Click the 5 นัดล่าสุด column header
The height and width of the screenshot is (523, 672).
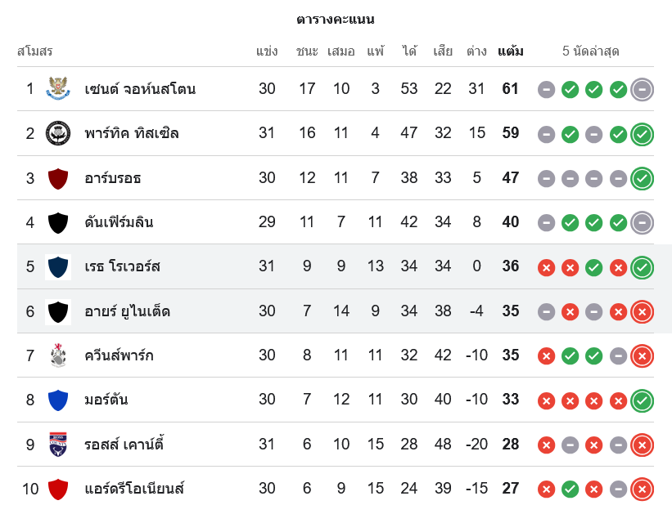(590, 51)
